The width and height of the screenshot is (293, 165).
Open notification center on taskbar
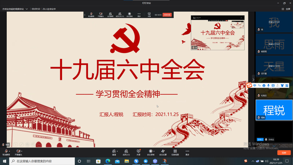[287, 161]
